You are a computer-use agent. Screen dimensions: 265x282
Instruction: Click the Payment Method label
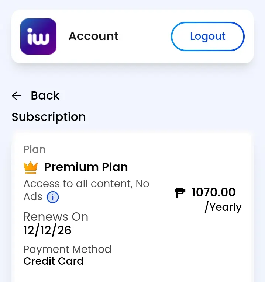click(67, 250)
